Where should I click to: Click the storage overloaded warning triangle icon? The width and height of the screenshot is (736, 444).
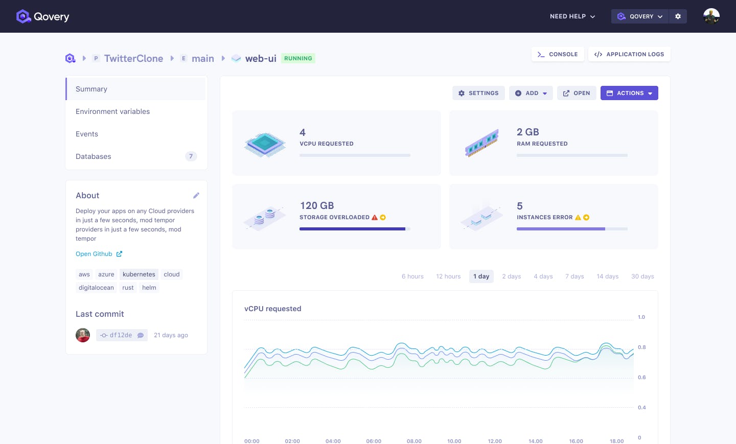point(374,217)
